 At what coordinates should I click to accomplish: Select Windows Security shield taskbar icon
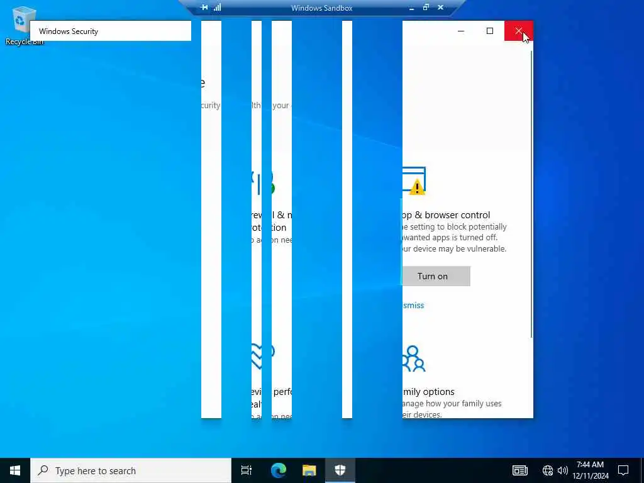[340, 470]
